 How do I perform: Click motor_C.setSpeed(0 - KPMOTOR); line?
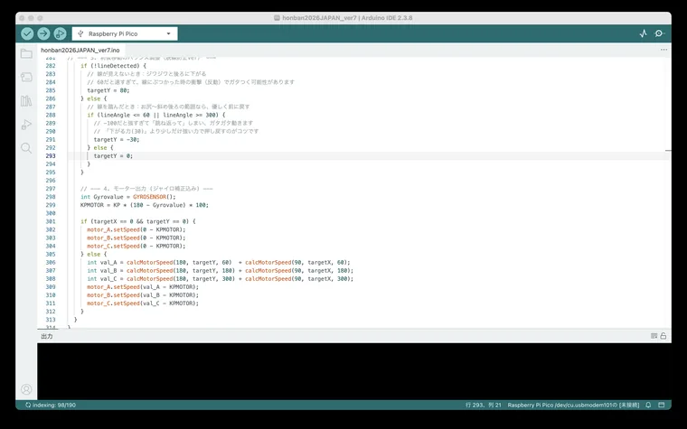136,246
